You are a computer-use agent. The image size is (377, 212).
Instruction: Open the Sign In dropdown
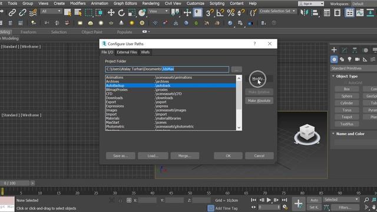(x=311, y=4)
